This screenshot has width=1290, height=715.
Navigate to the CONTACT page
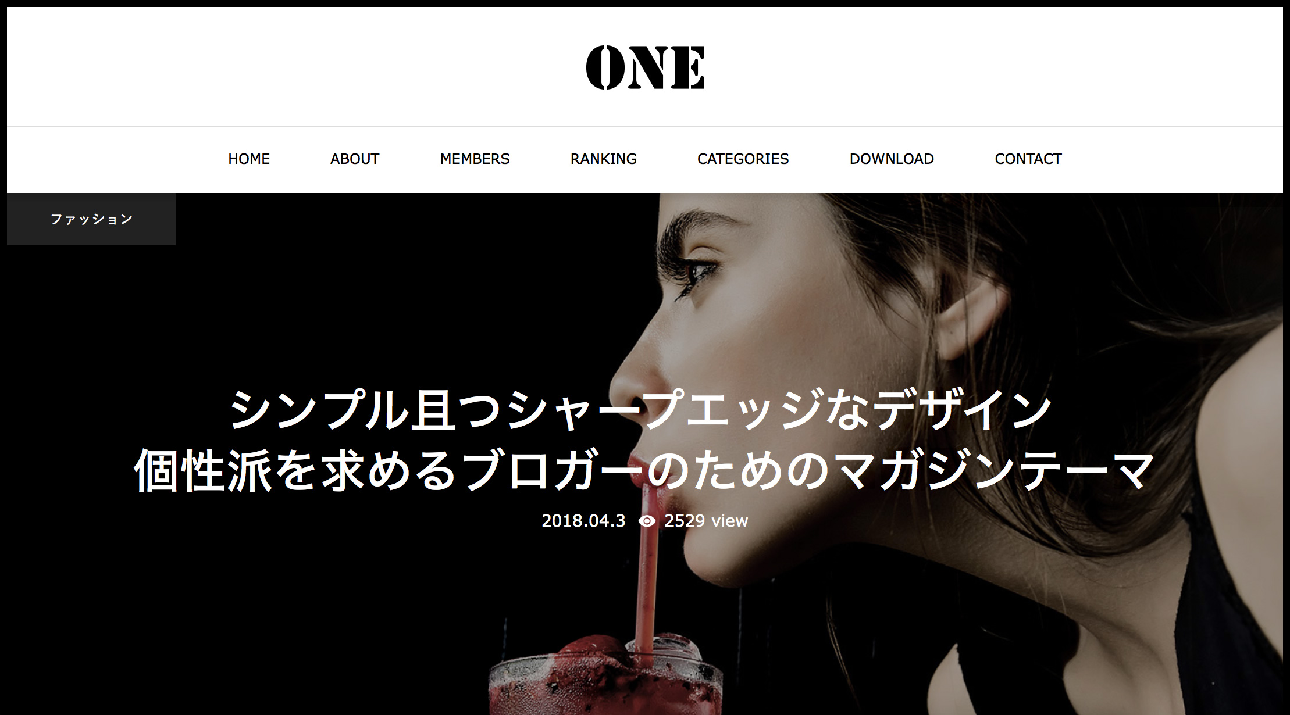coord(1028,159)
